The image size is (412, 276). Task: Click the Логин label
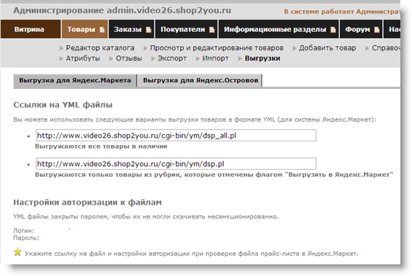click(x=23, y=231)
